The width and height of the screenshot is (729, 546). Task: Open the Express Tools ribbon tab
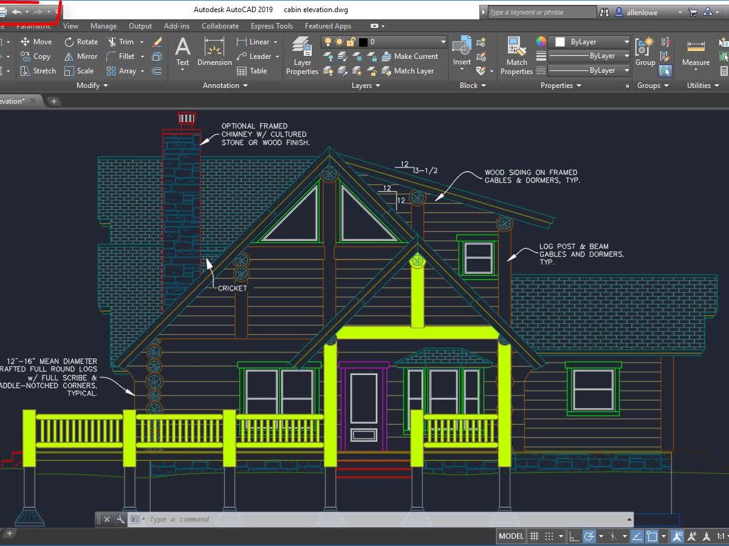[272, 26]
